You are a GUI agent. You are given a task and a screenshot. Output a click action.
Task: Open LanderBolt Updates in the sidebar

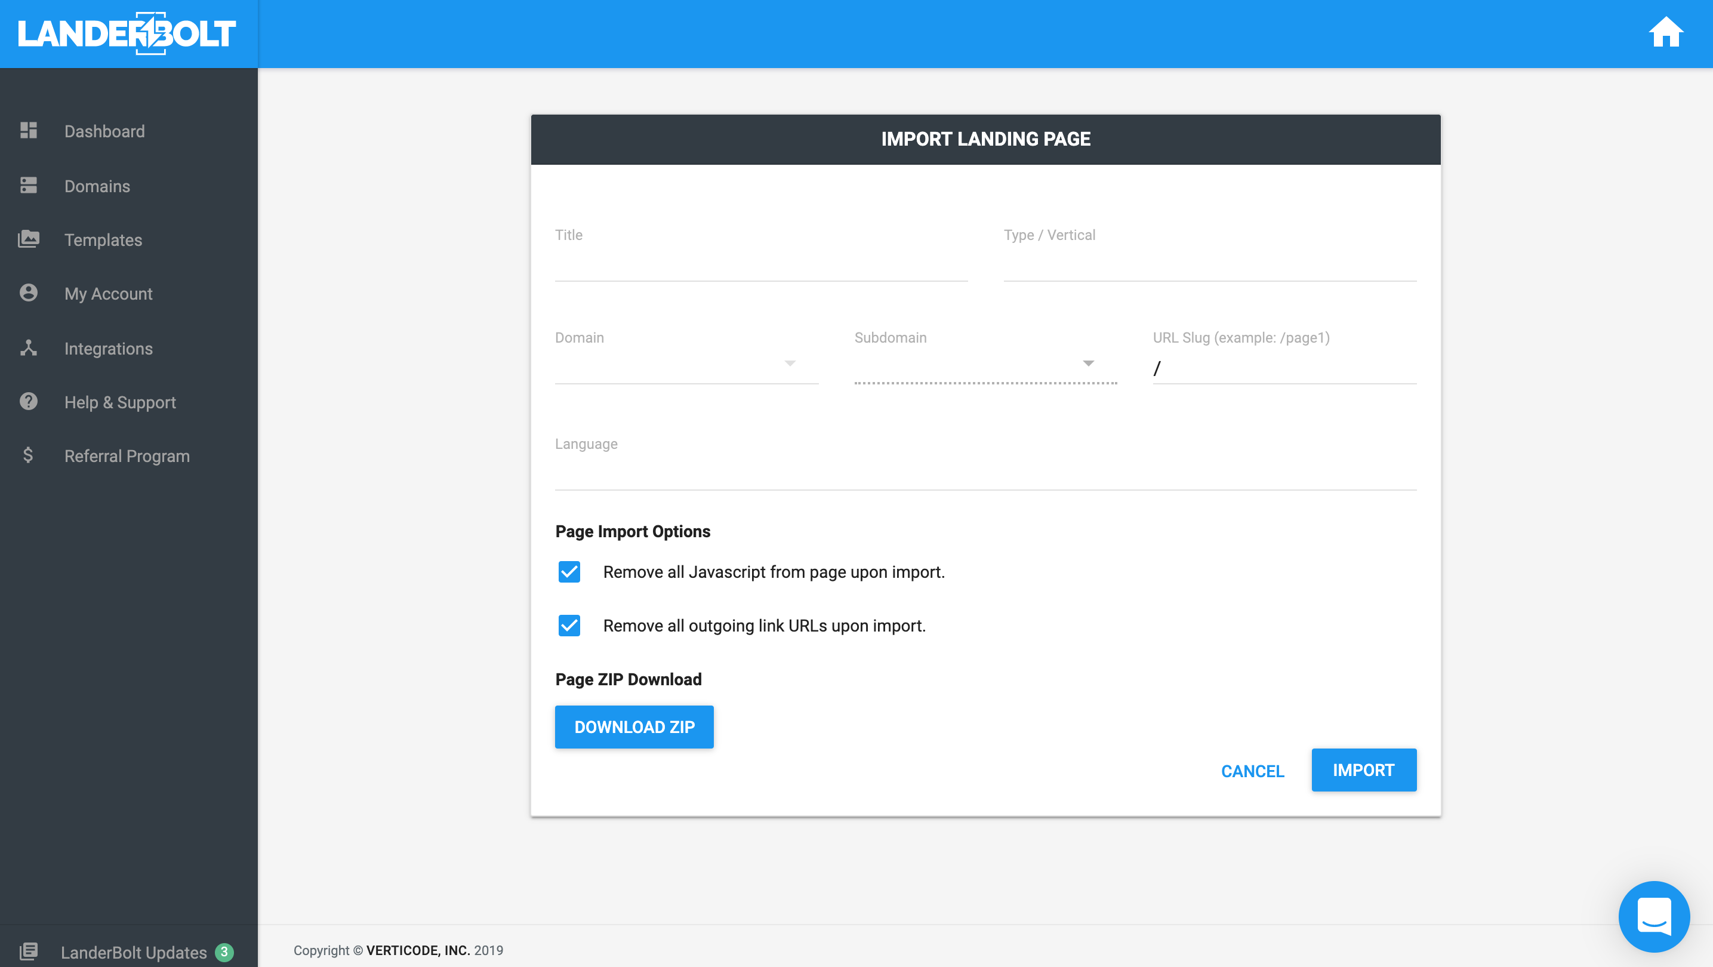pyautogui.click(x=133, y=951)
